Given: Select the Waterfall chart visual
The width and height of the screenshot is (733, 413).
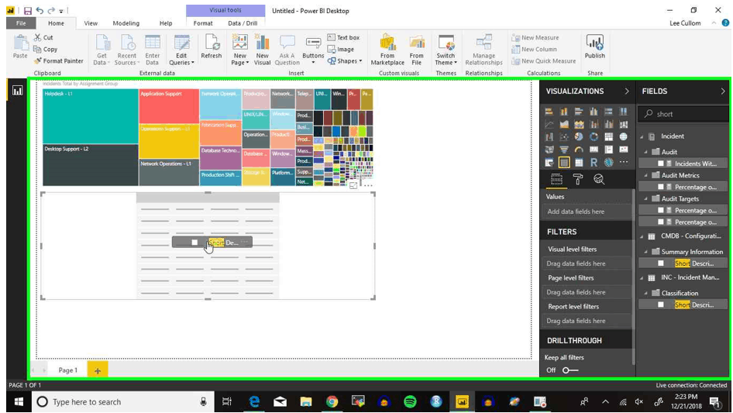Looking at the screenshot, I should pos(549,136).
